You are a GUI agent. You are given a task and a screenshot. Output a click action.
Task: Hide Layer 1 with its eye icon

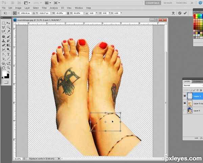point(185,96)
